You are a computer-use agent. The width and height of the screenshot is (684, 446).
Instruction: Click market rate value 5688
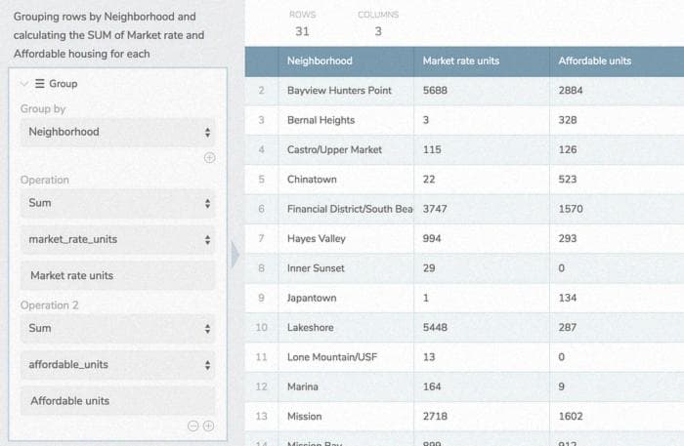coord(435,91)
